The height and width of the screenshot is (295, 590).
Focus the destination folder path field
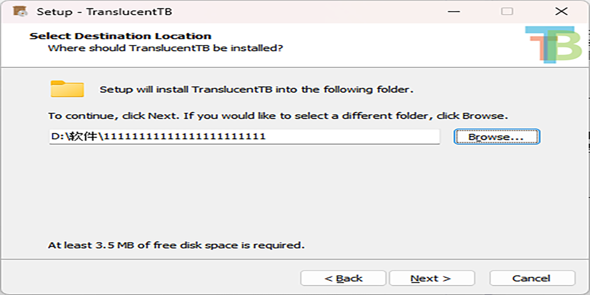click(x=244, y=137)
